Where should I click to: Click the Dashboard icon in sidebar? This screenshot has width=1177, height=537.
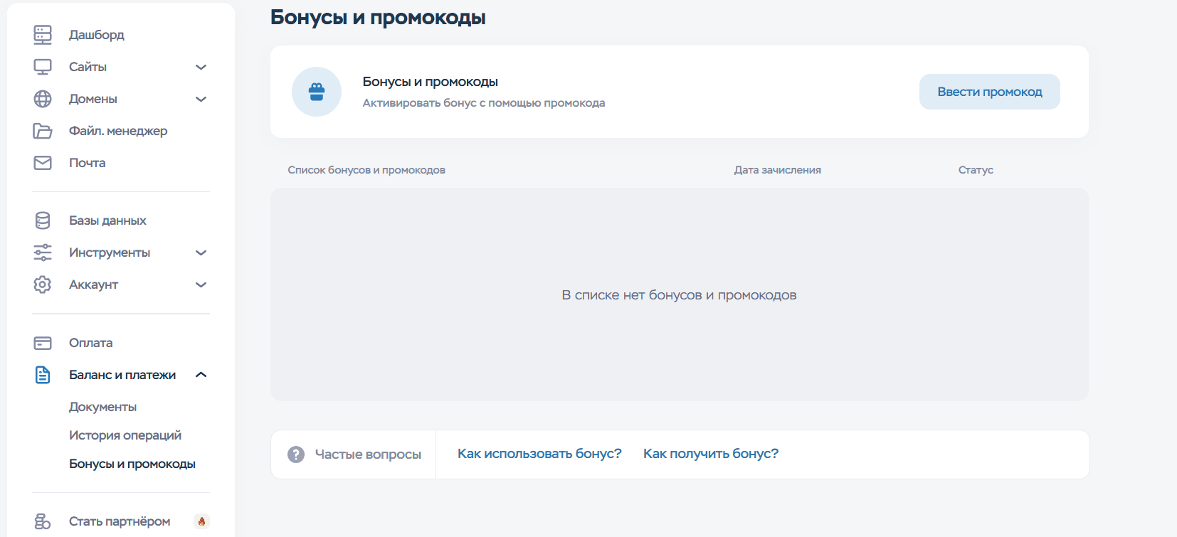click(43, 34)
